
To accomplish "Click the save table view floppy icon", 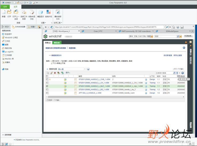I will (x=88, y=69).
